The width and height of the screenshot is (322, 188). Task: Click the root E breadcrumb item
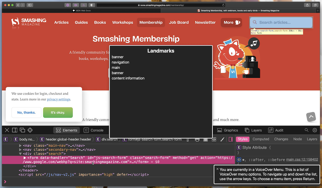click(x=6, y=139)
